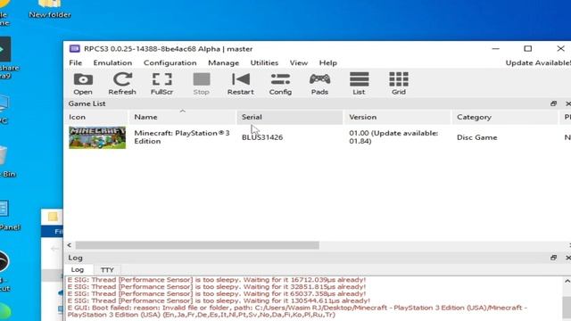
Task: Open the Pads controller settings
Action: 319,84
